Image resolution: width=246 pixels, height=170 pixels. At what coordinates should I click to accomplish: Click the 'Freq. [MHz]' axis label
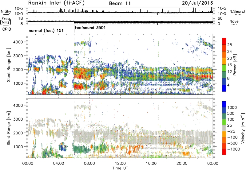click(6, 21)
